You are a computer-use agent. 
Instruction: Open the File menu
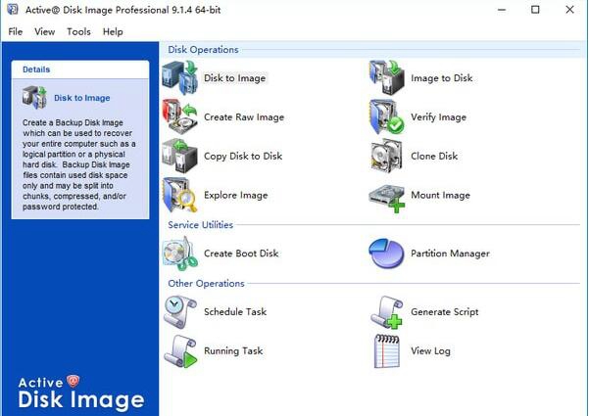pyautogui.click(x=16, y=32)
